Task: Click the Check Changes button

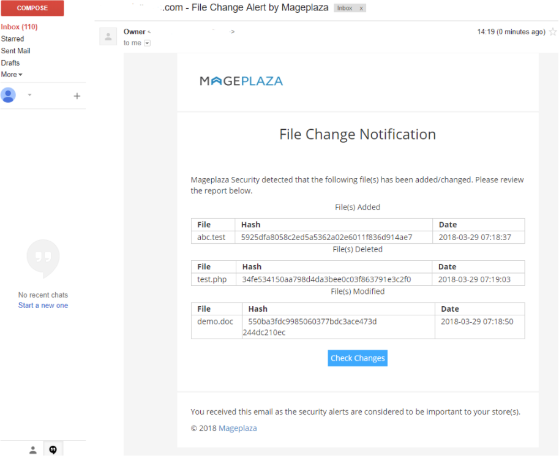Action: point(358,358)
